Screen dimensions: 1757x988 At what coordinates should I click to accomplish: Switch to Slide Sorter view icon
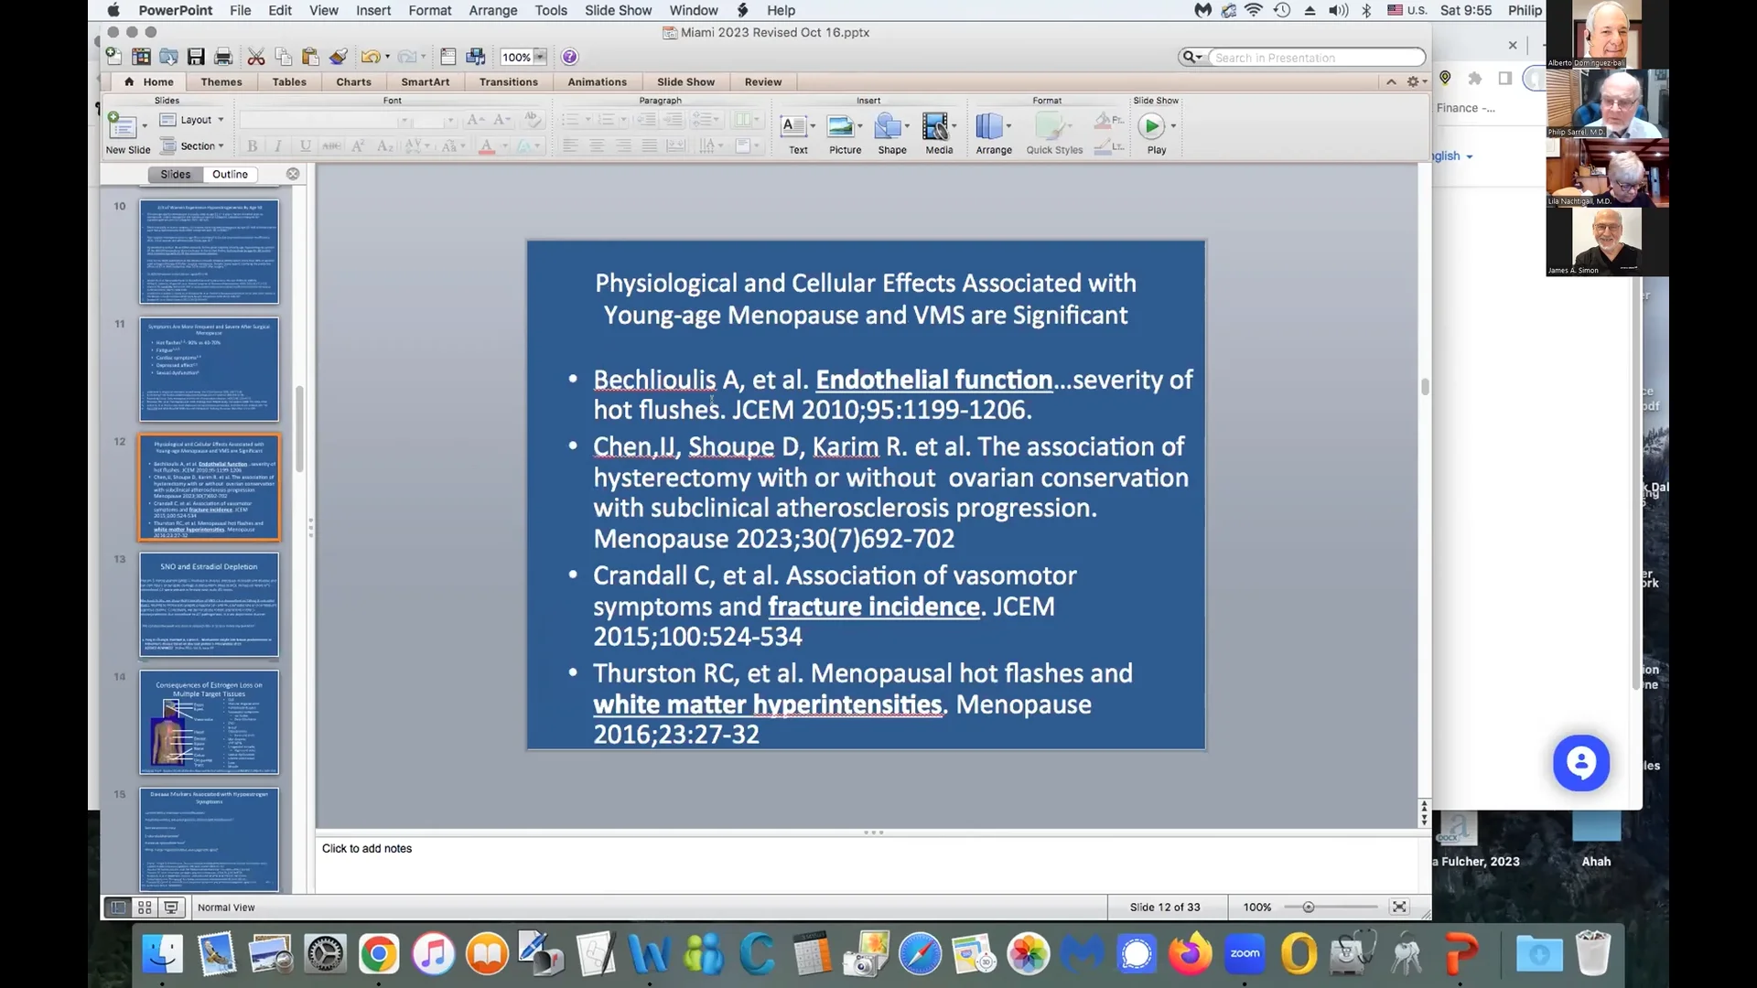145,907
